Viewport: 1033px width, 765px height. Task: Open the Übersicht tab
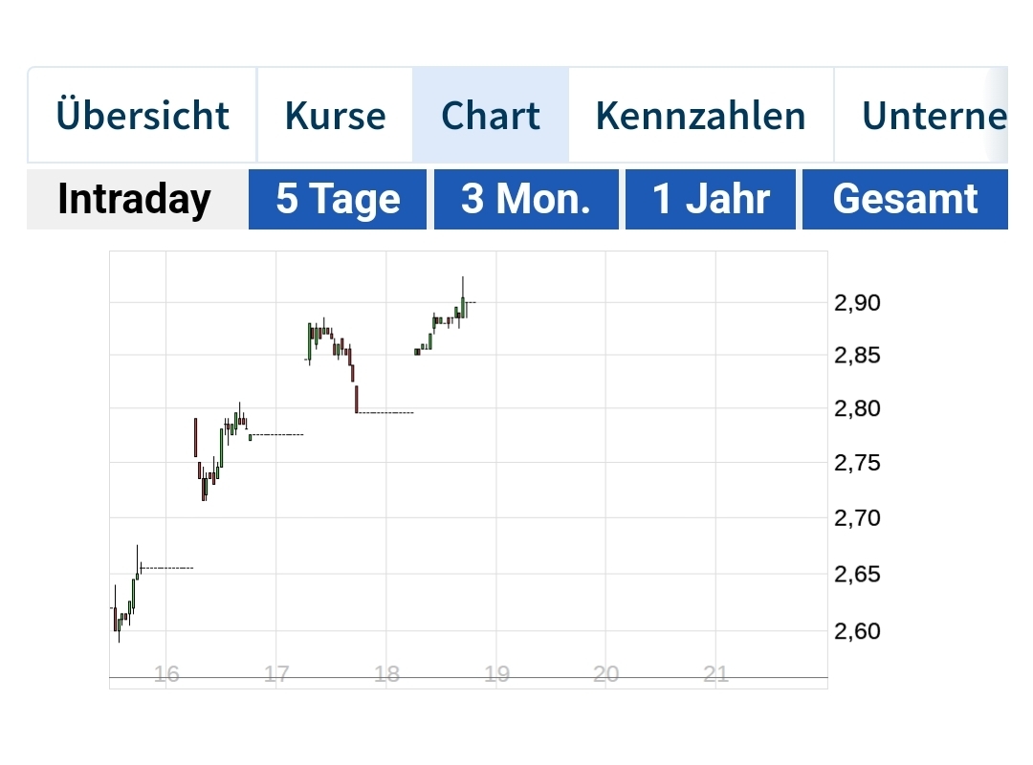click(143, 116)
